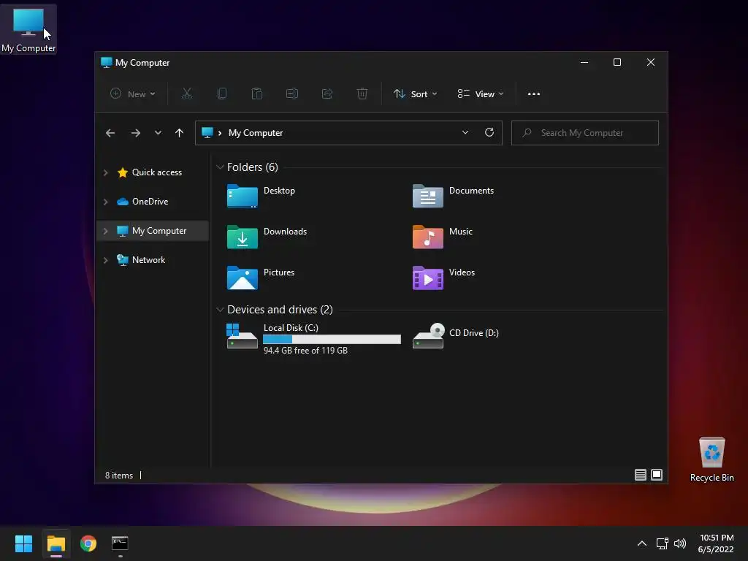
Task: Click the "94.4 GB free of 119 GB" text
Action: coord(305,350)
